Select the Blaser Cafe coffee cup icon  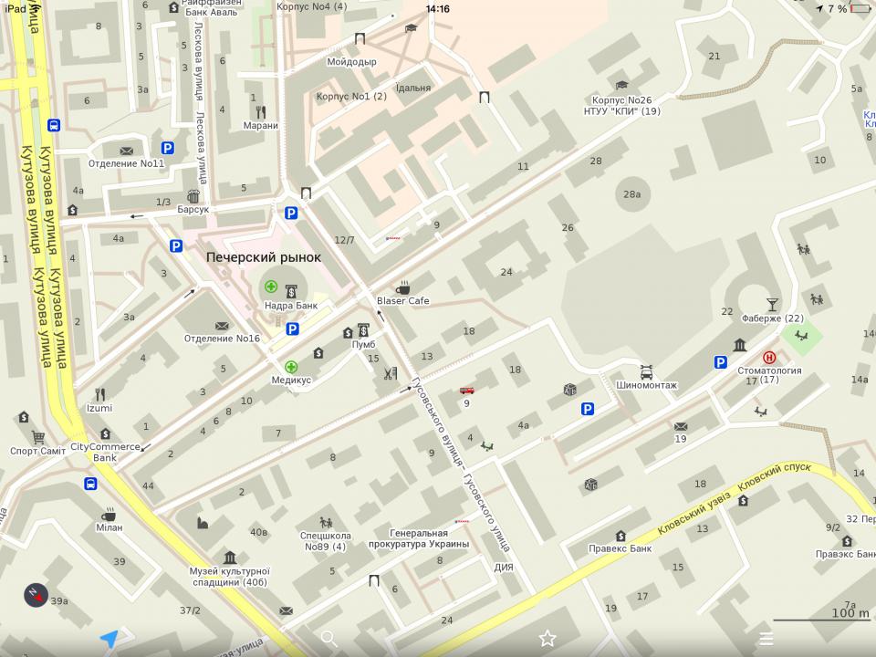click(402, 287)
